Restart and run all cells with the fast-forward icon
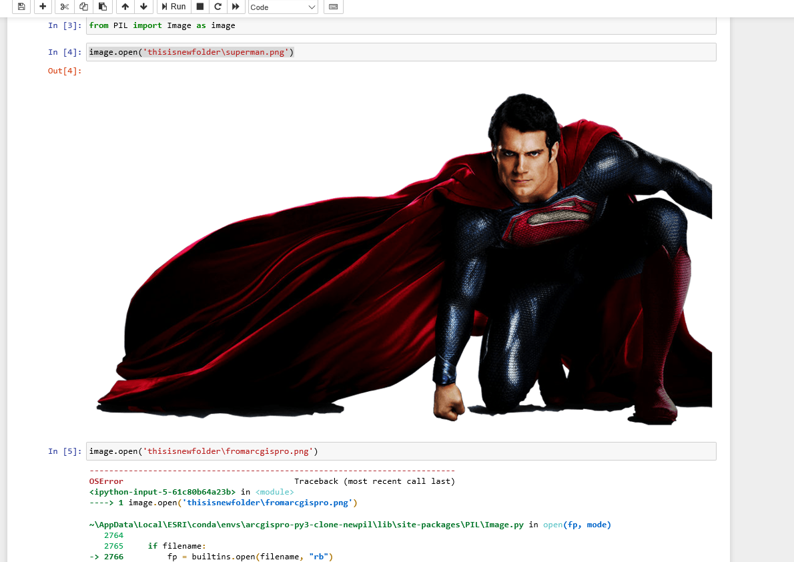 [x=236, y=7]
